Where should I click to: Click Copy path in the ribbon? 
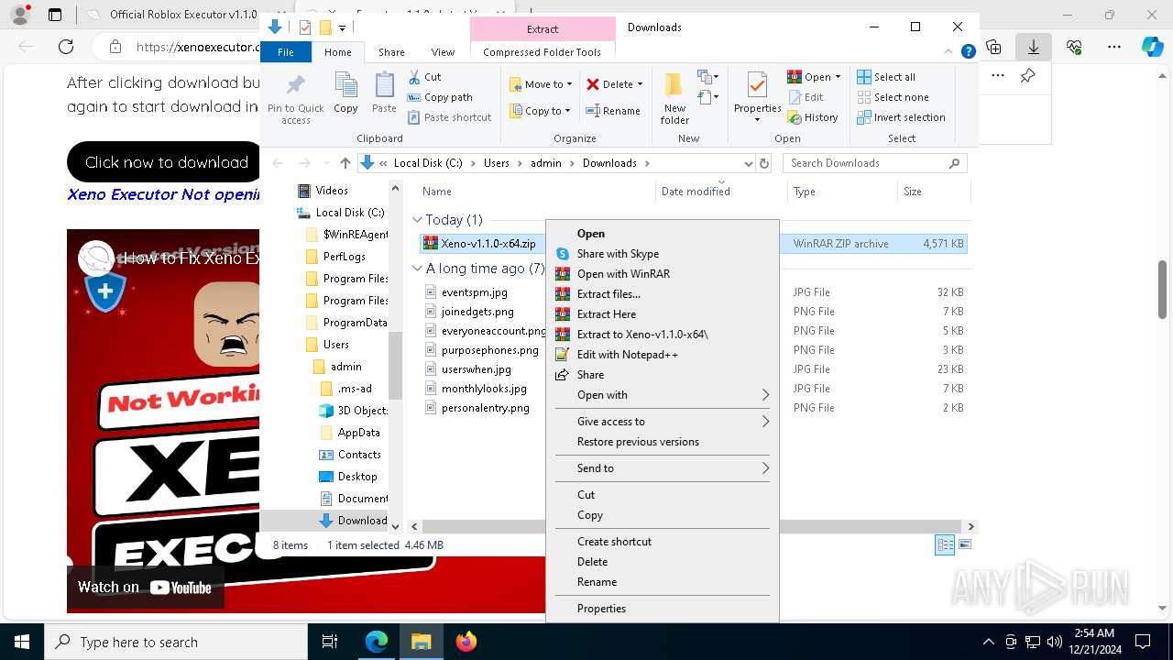440,97
